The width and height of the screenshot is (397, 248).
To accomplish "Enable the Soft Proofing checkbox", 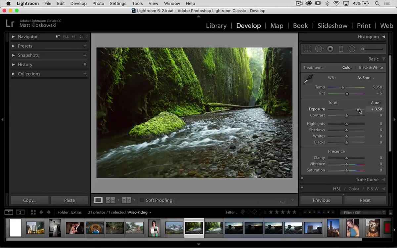I will pyautogui.click(x=142, y=200).
